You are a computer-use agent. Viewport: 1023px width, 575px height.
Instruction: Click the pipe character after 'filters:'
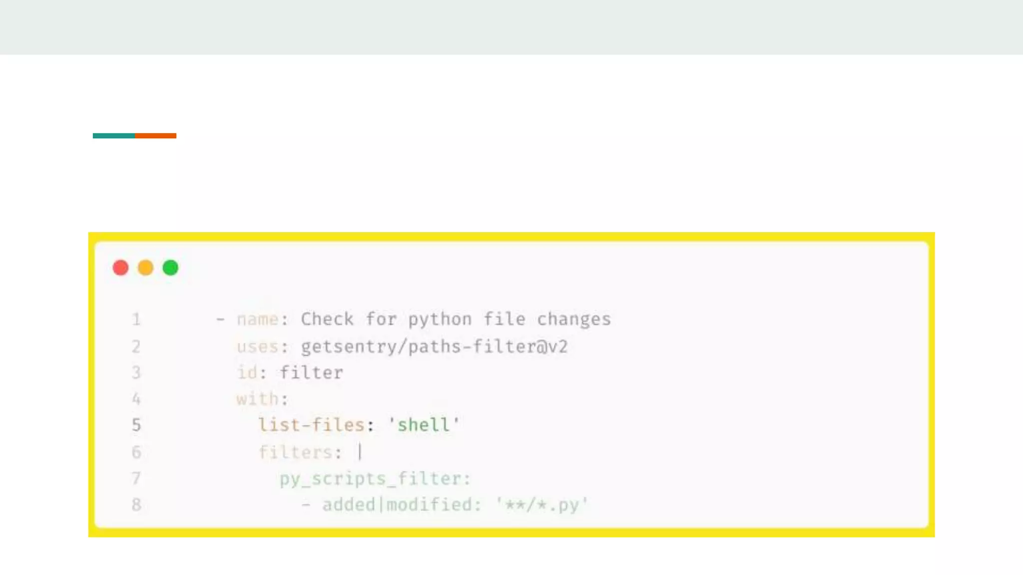(x=360, y=452)
